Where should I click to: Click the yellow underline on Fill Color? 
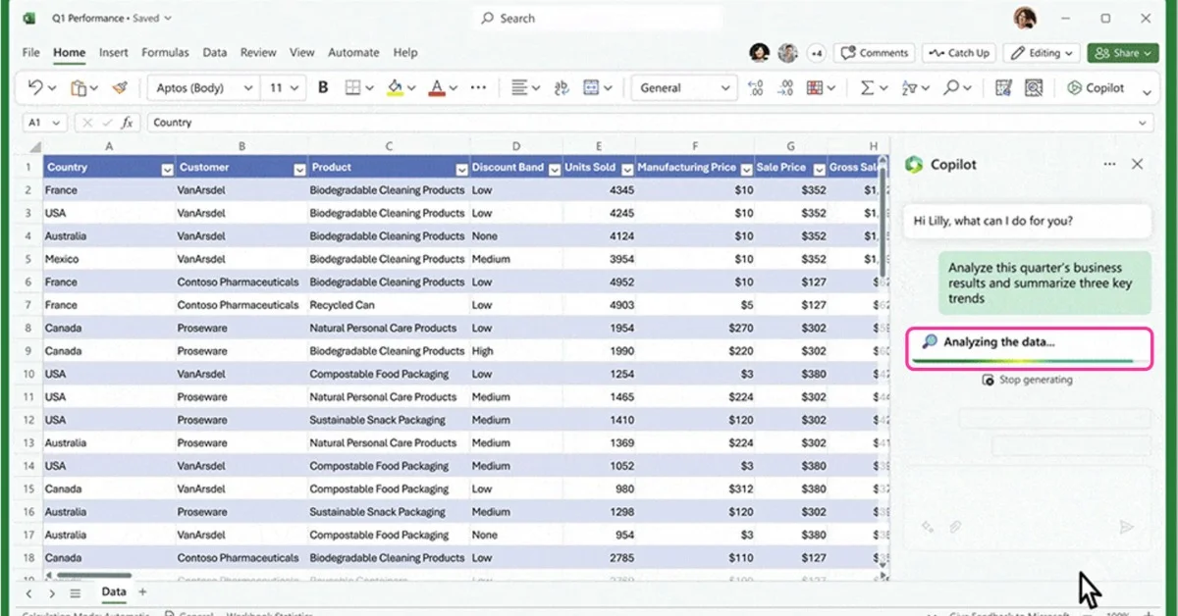coord(397,94)
